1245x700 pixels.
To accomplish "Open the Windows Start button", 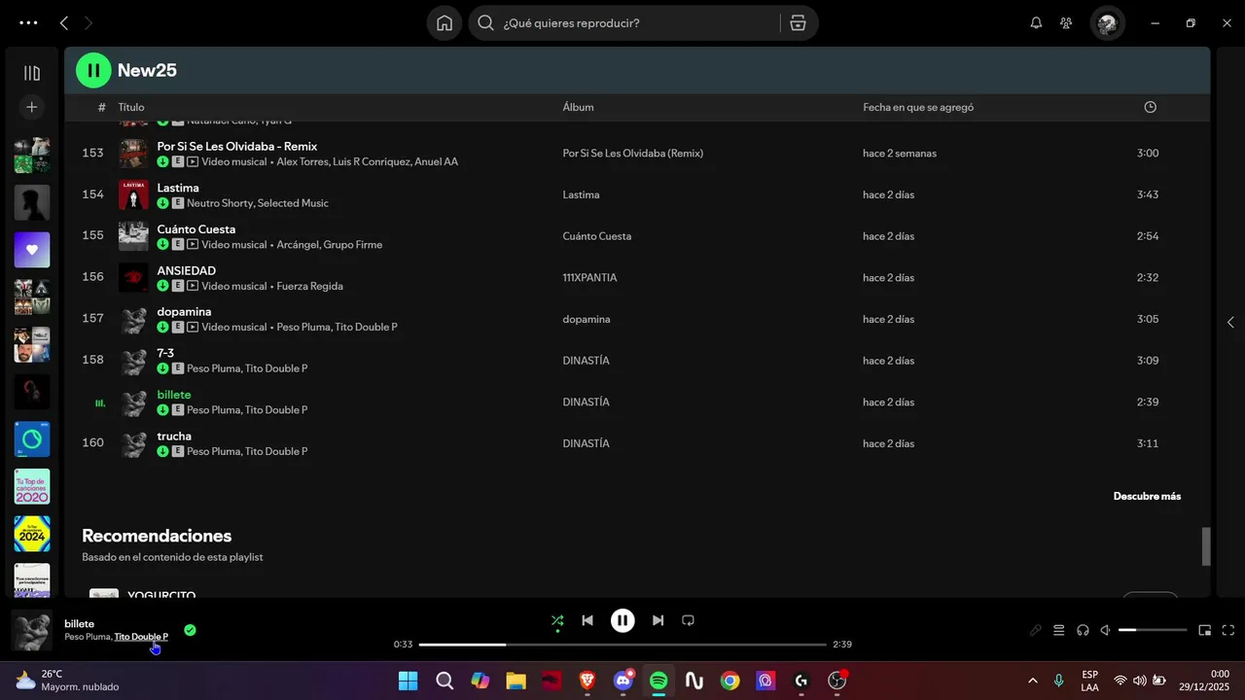I will click(x=409, y=681).
